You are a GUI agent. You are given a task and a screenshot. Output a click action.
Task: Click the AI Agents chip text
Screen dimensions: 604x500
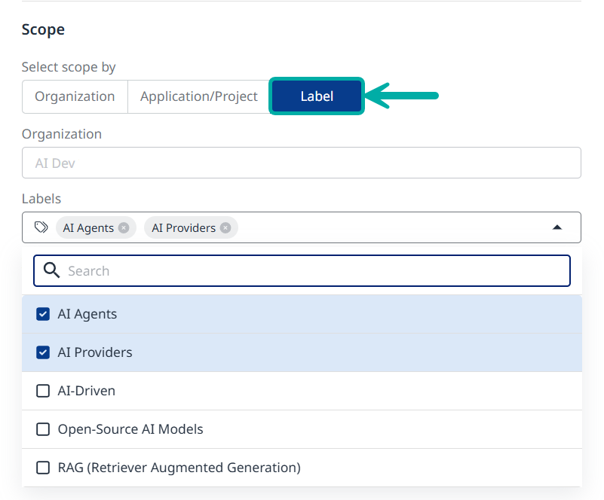point(88,228)
